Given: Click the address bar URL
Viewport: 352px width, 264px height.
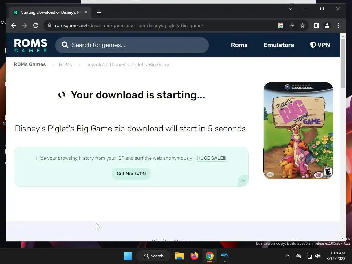Looking at the screenshot, I should coord(129,25).
